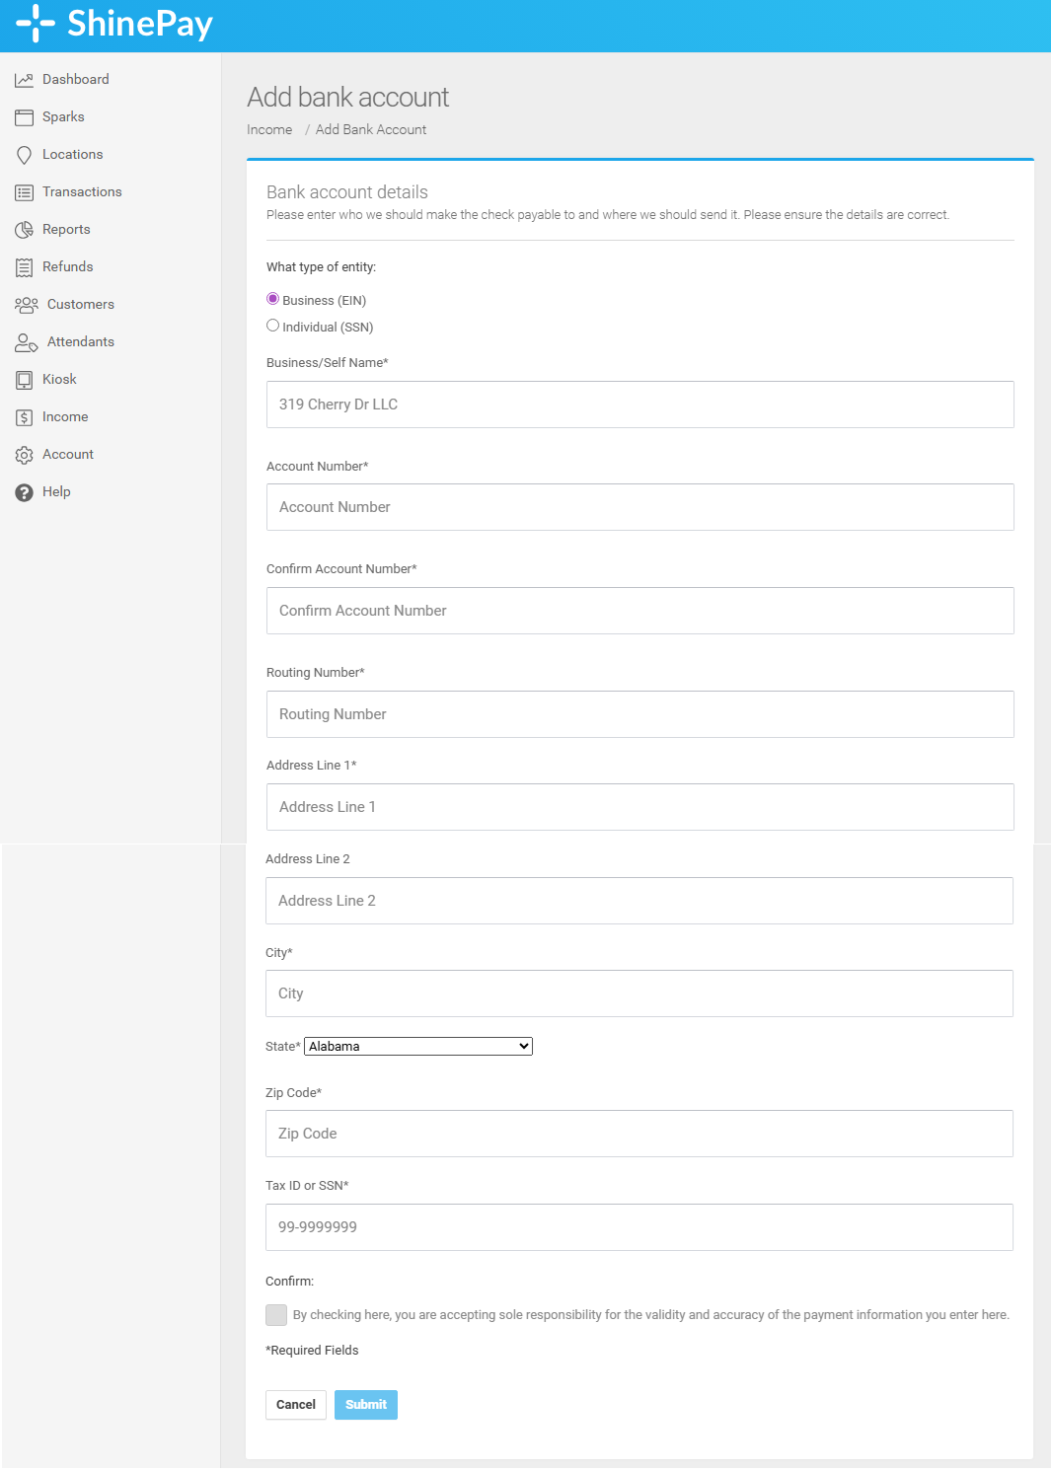Click the ShinePay logo icon
This screenshot has height=1471, width=1051.
[36, 23]
